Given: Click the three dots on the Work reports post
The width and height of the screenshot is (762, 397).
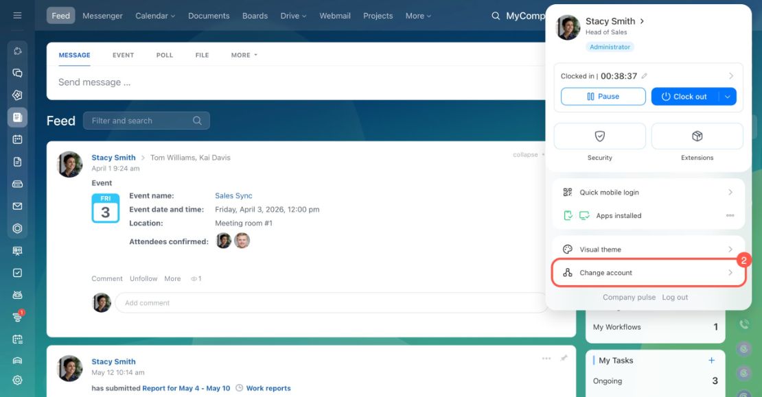Looking at the screenshot, I should coord(546,358).
